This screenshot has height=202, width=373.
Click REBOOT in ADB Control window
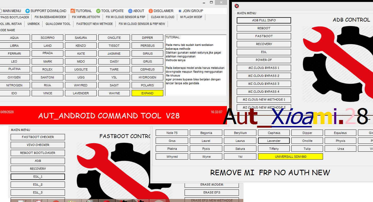point(264,28)
